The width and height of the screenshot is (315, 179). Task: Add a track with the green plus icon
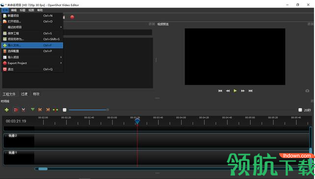(x=7, y=110)
